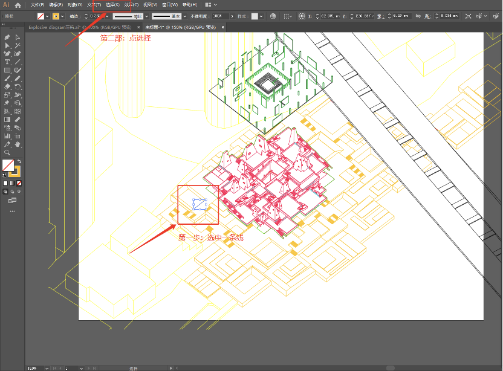This screenshot has width=503, height=371.
Task: Select the Shape Builder tool
Action: [18, 103]
